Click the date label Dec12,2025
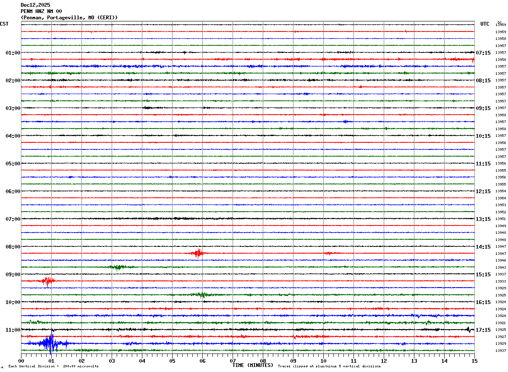Viewport: 508px width, 372px height. point(35,5)
